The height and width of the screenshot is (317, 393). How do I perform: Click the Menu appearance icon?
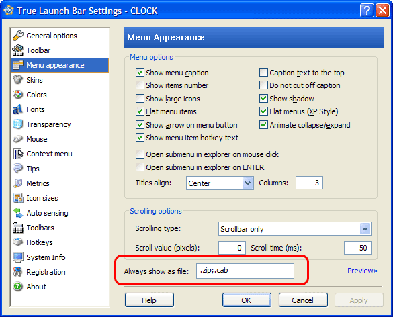click(x=17, y=65)
